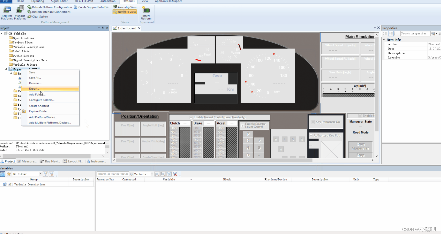Viewport: 441px width, 234px height.
Task: Switch to the Measurement bottom tab
Action: 27,161
